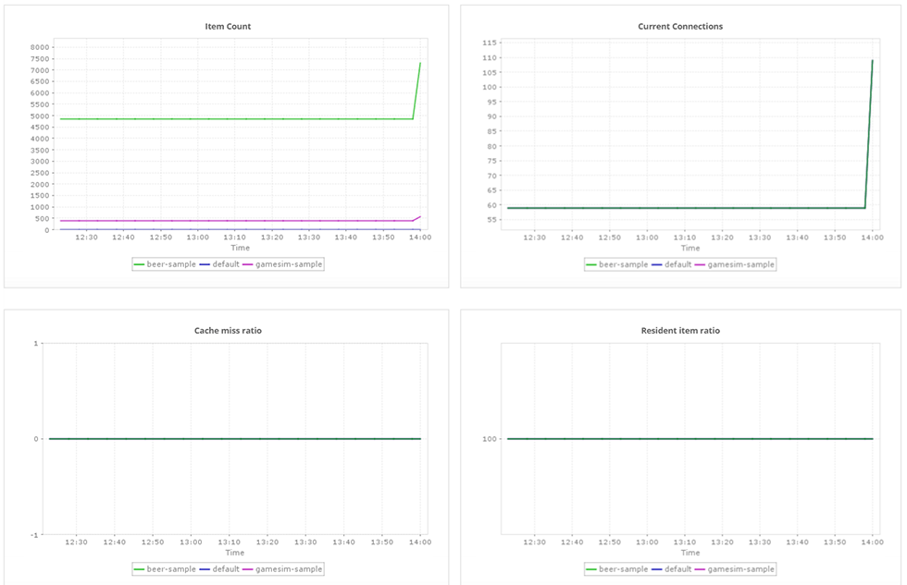
Task: Select default in Item Count legend
Action: 219,264
